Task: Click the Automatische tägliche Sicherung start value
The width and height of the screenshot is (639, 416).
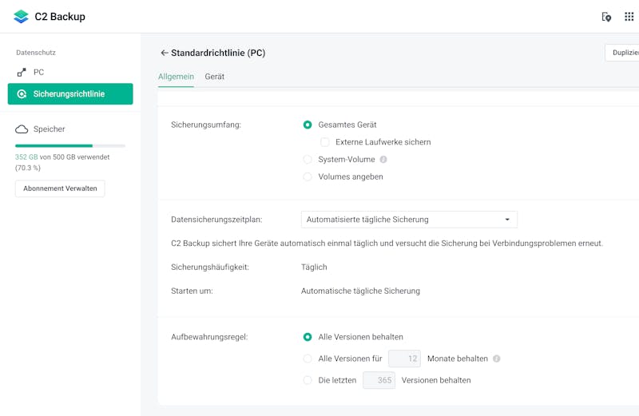Action: [x=360, y=291]
